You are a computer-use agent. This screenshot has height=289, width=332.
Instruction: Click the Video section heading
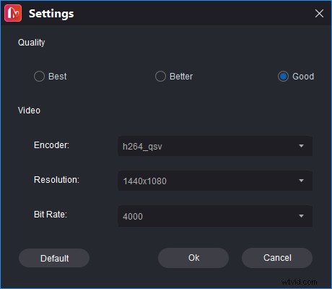[x=29, y=111]
